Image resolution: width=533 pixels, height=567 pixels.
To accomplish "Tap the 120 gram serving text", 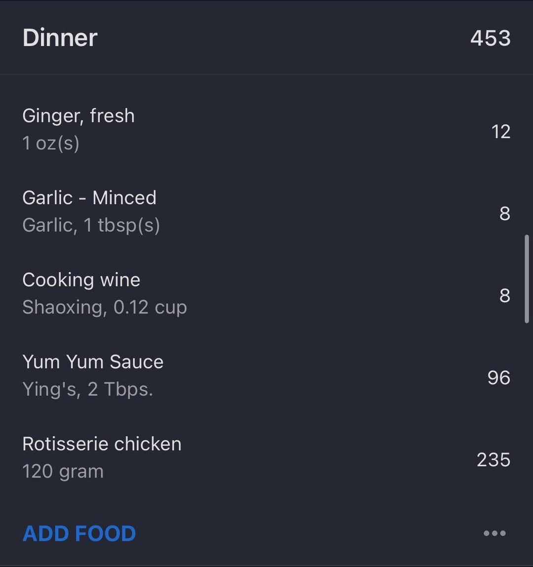I will click(63, 471).
